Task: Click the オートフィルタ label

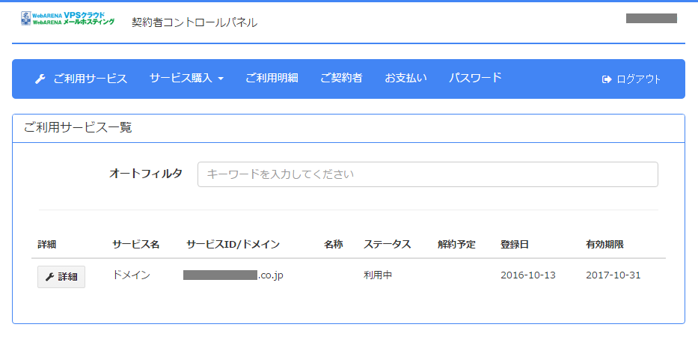Action: [146, 174]
